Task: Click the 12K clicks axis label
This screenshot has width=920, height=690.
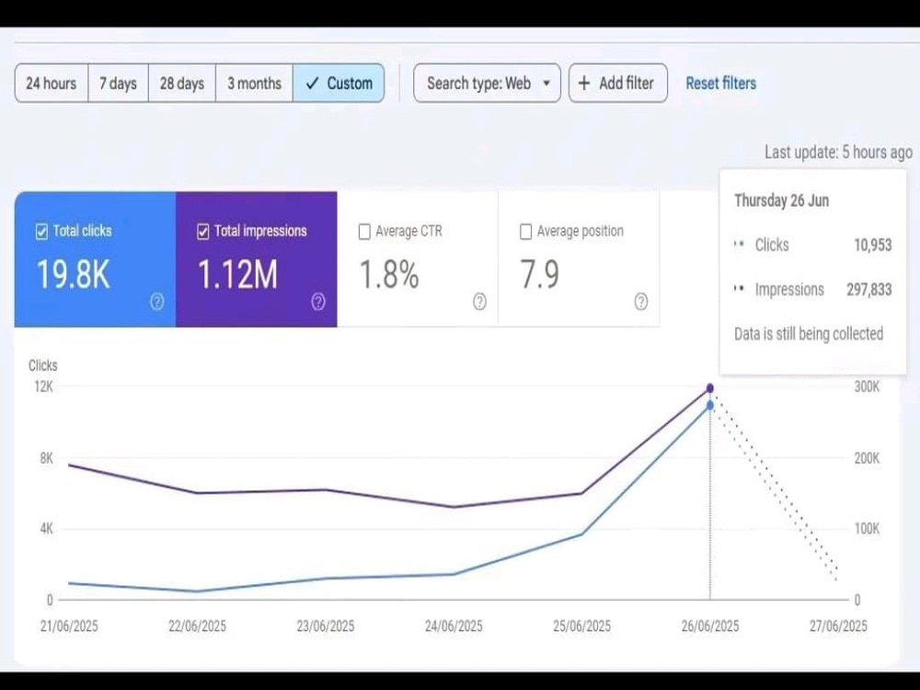Action: click(x=43, y=386)
